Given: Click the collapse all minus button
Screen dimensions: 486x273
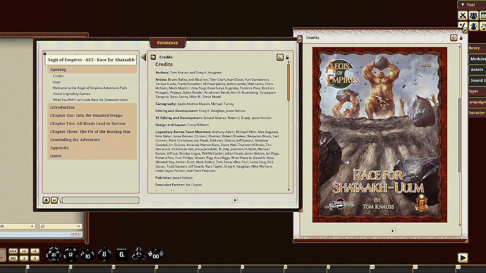Looking at the screenshot, I should point(54,200).
